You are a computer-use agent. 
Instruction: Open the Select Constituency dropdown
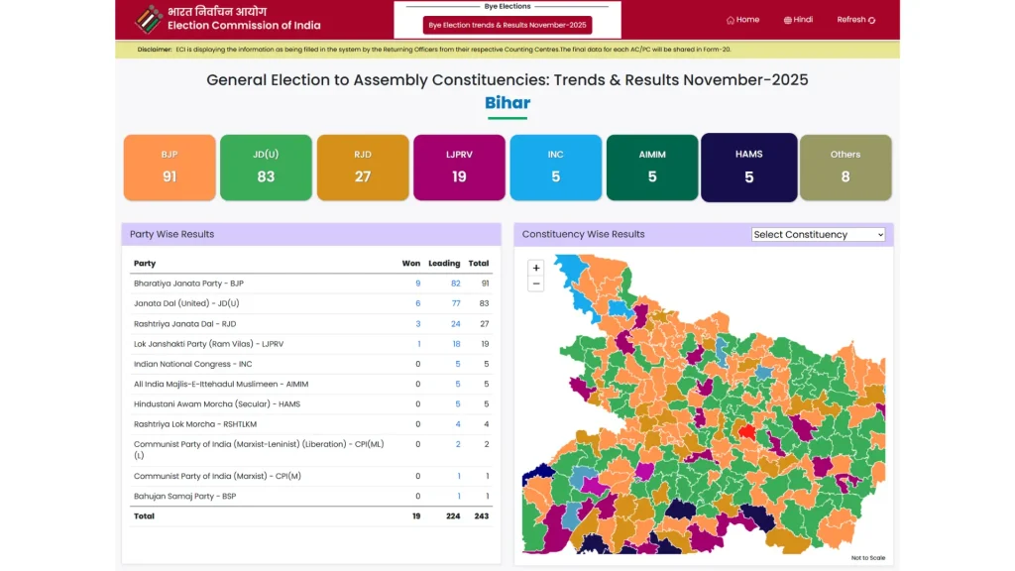pos(818,234)
